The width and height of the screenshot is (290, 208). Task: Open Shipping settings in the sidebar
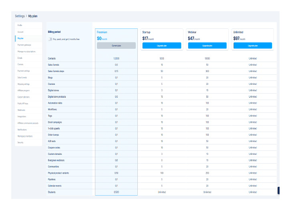[28, 84]
